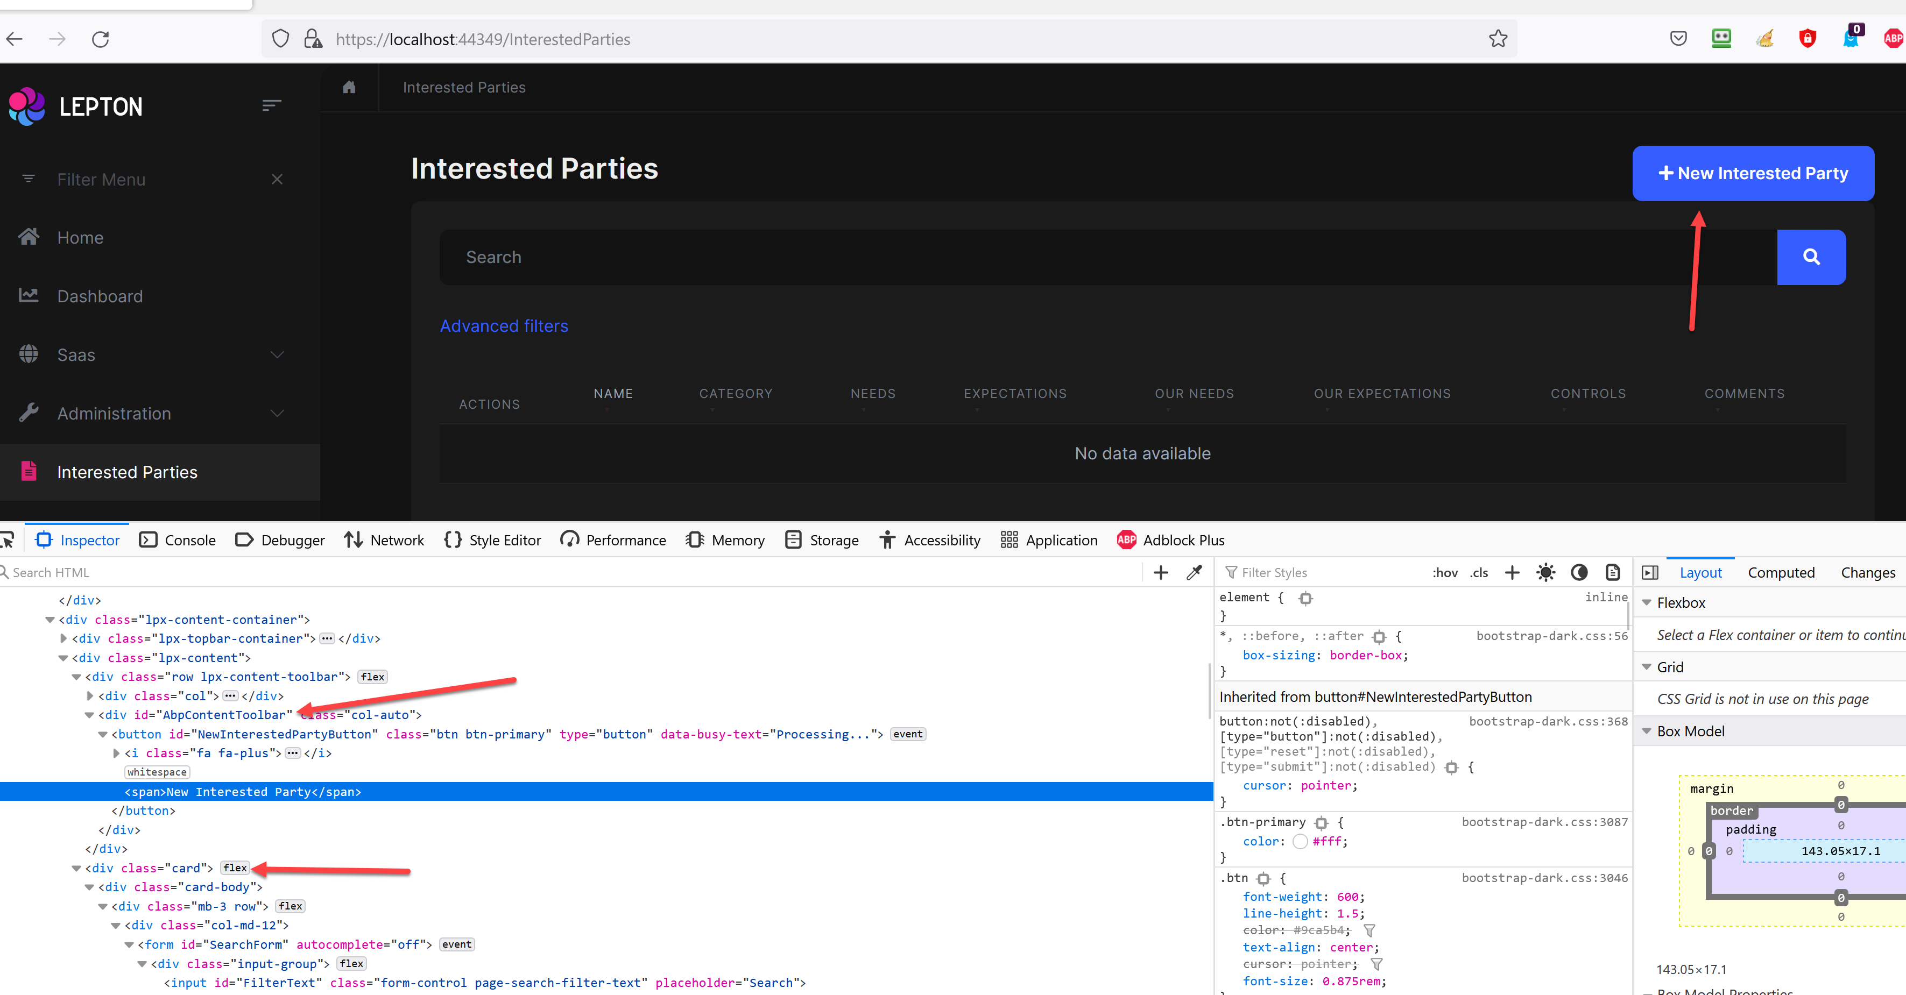1906x995 pixels.
Task: Toggle the :hov pseudo-class panel
Action: (x=1445, y=572)
